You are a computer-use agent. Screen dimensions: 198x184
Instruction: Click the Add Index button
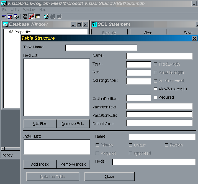point(40,164)
